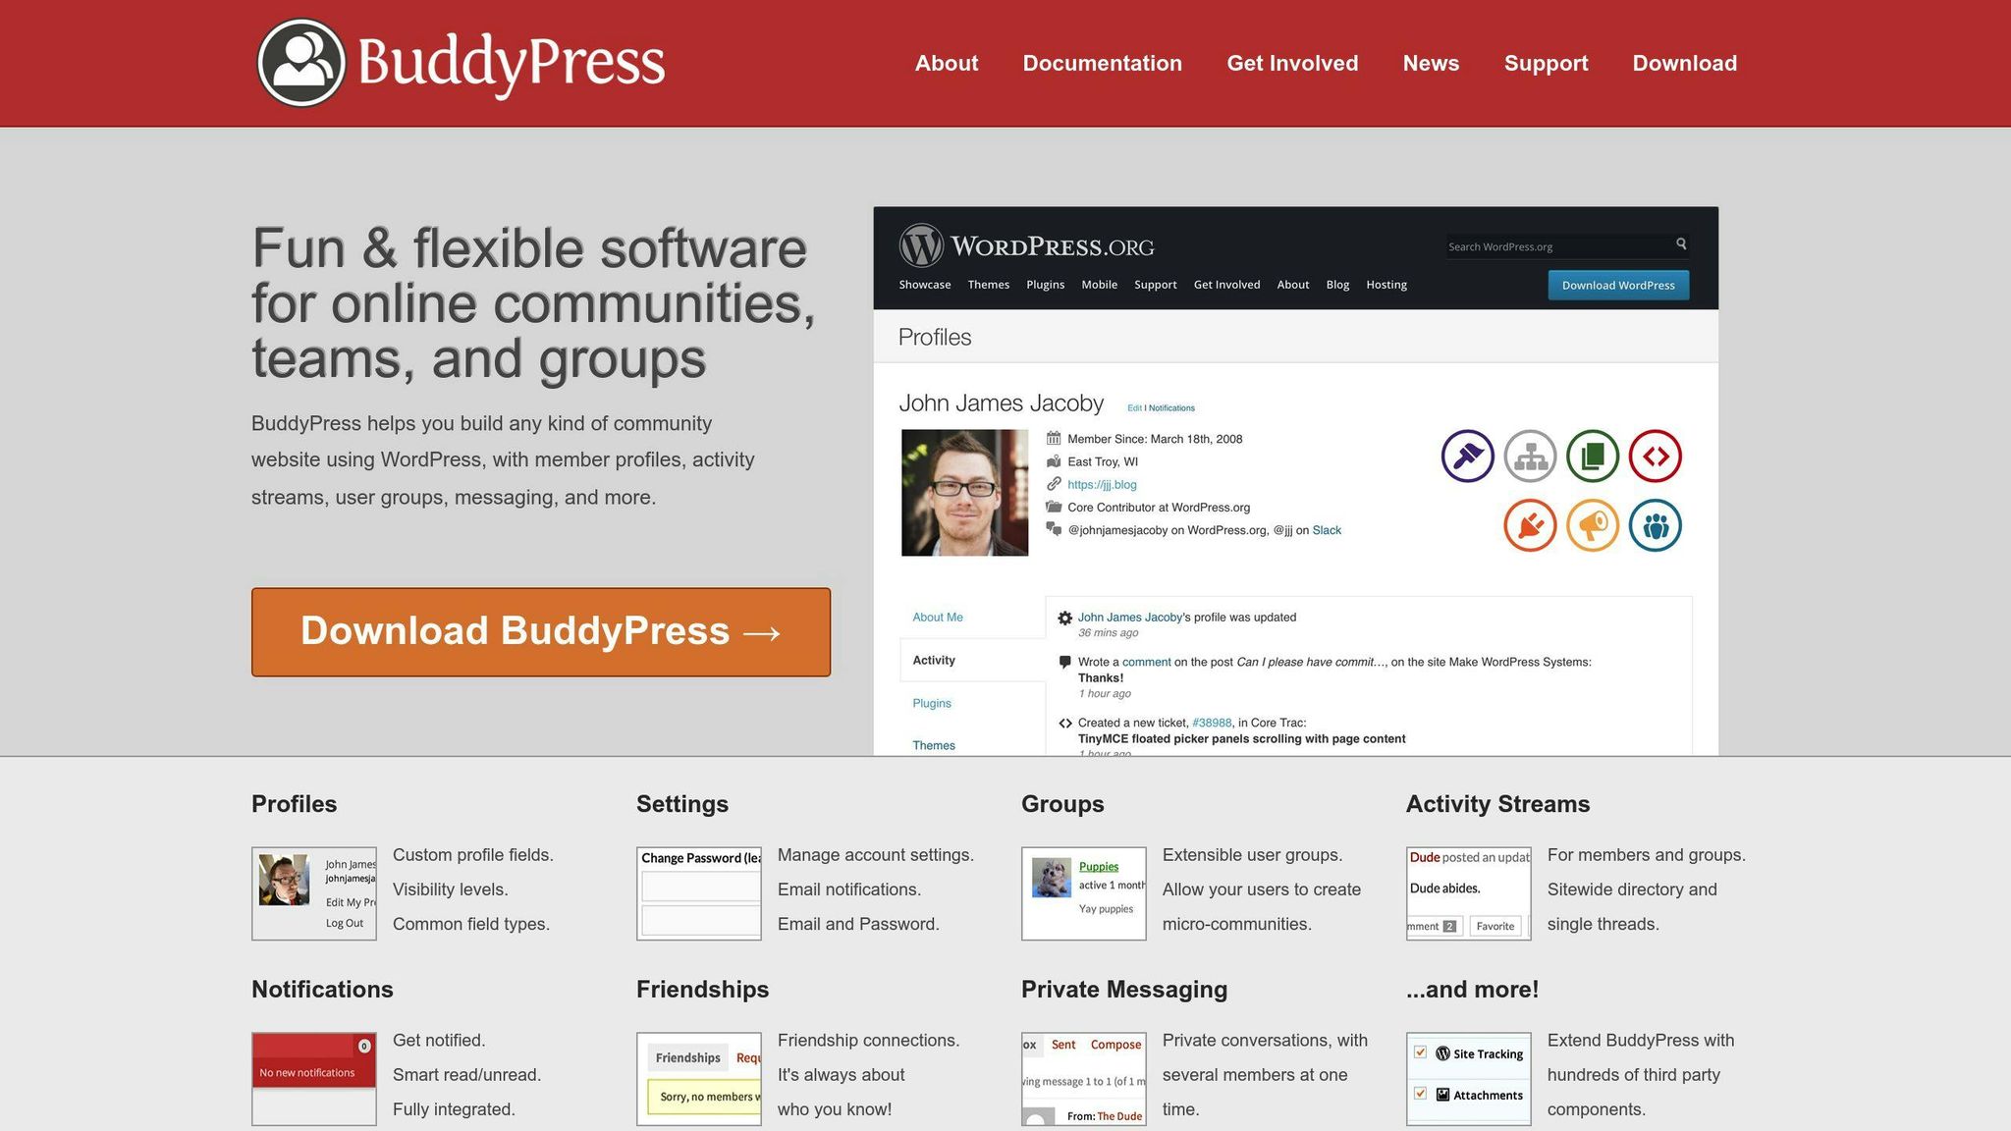The image size is (2011, 1131).
Task: Click the Settings section heading
Action: point(682,804)
